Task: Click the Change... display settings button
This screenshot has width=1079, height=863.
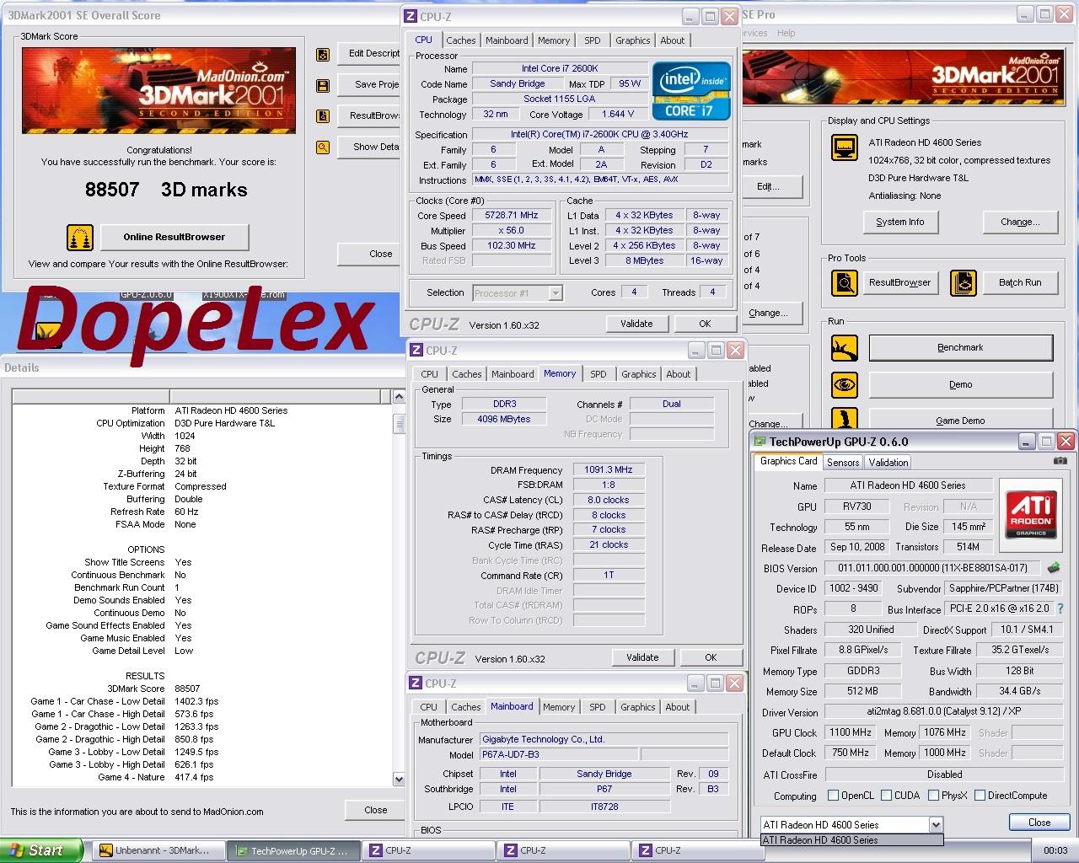Action: tap(1020, 222)
